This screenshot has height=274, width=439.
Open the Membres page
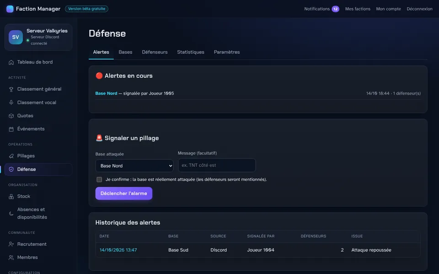[38, 258]
